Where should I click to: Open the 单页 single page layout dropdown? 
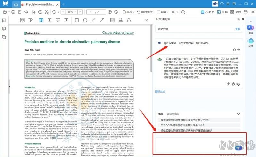pos(128,12)
